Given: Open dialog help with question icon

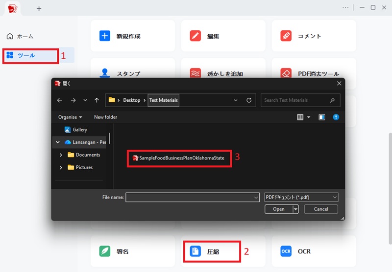Looking at the screenshot, I should 336,117.
